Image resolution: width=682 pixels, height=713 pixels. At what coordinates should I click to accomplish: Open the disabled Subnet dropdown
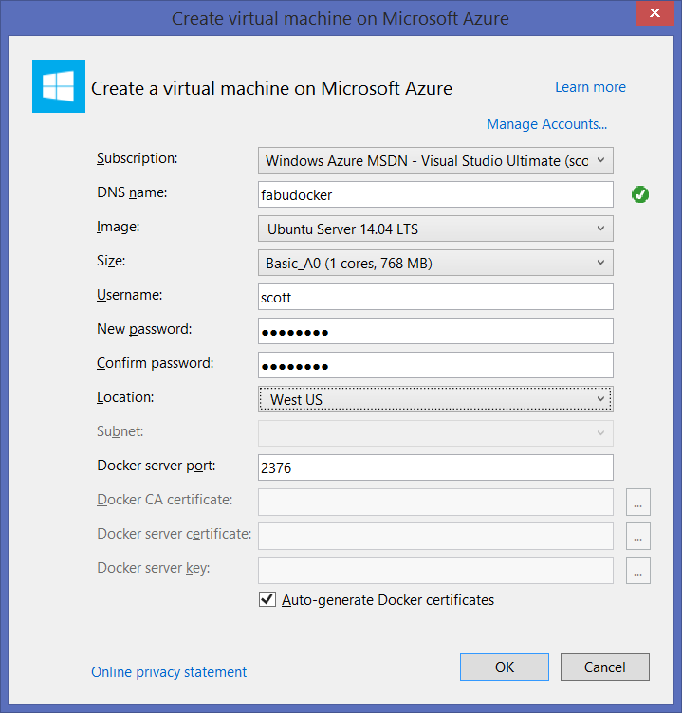pyautogui.click(x=435, y=433)
